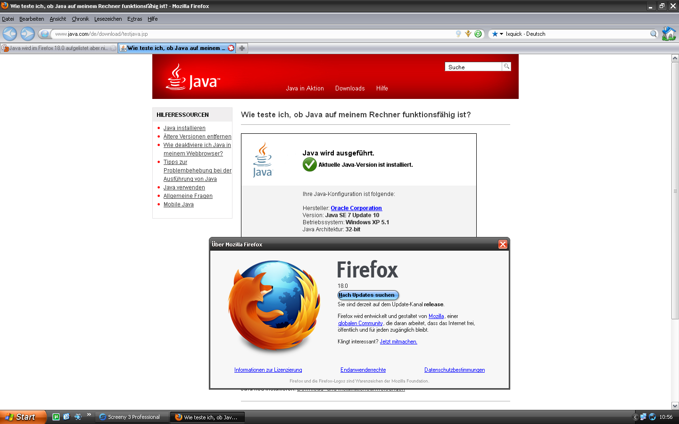
Task: Go back with the back arrow button
Action: 10,33
